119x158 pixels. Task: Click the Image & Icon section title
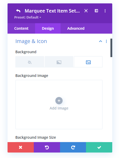[x=31, y=41]
